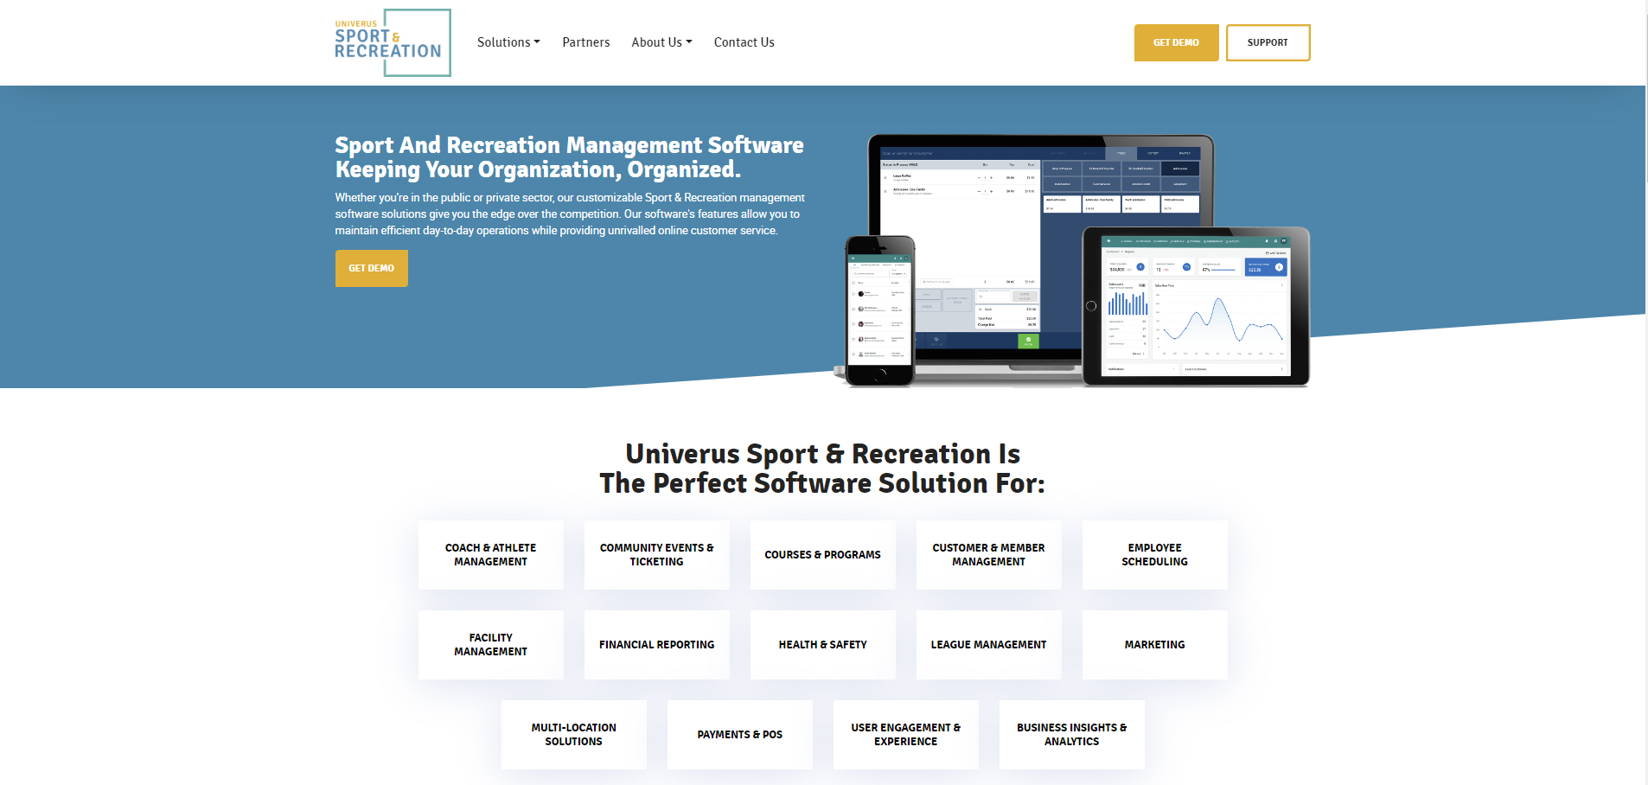Open the Facility Management card
Image resolution: width=1648 pixels, height=785 pixels.
point(491,645)
